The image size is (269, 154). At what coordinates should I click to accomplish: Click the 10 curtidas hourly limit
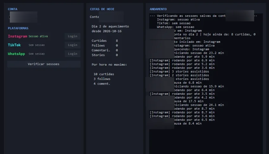[104, 74]
